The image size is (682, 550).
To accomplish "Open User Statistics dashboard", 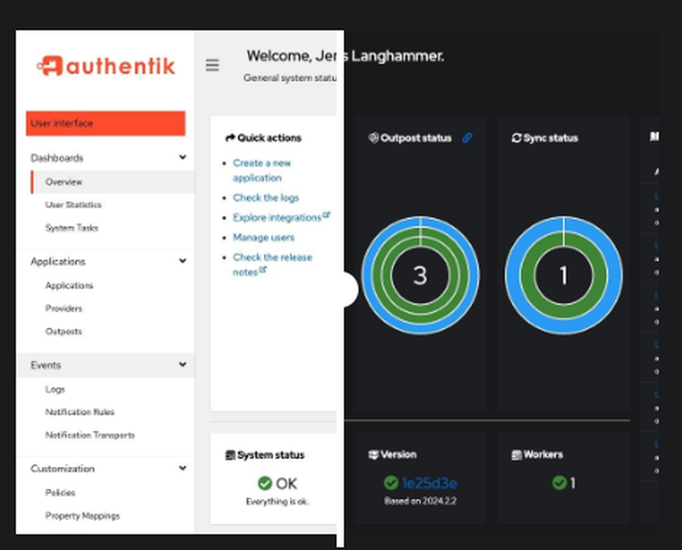I will [x=74, y=205].
